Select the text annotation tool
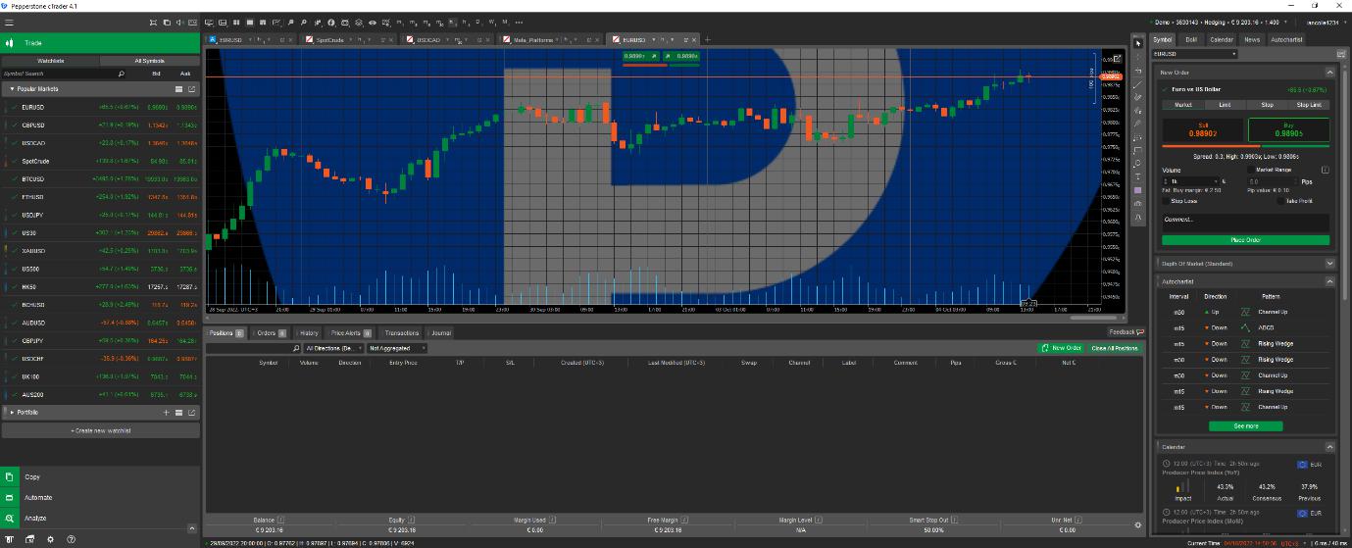The height and width of the screenshot is (548, 1352). coord(1138,176)
